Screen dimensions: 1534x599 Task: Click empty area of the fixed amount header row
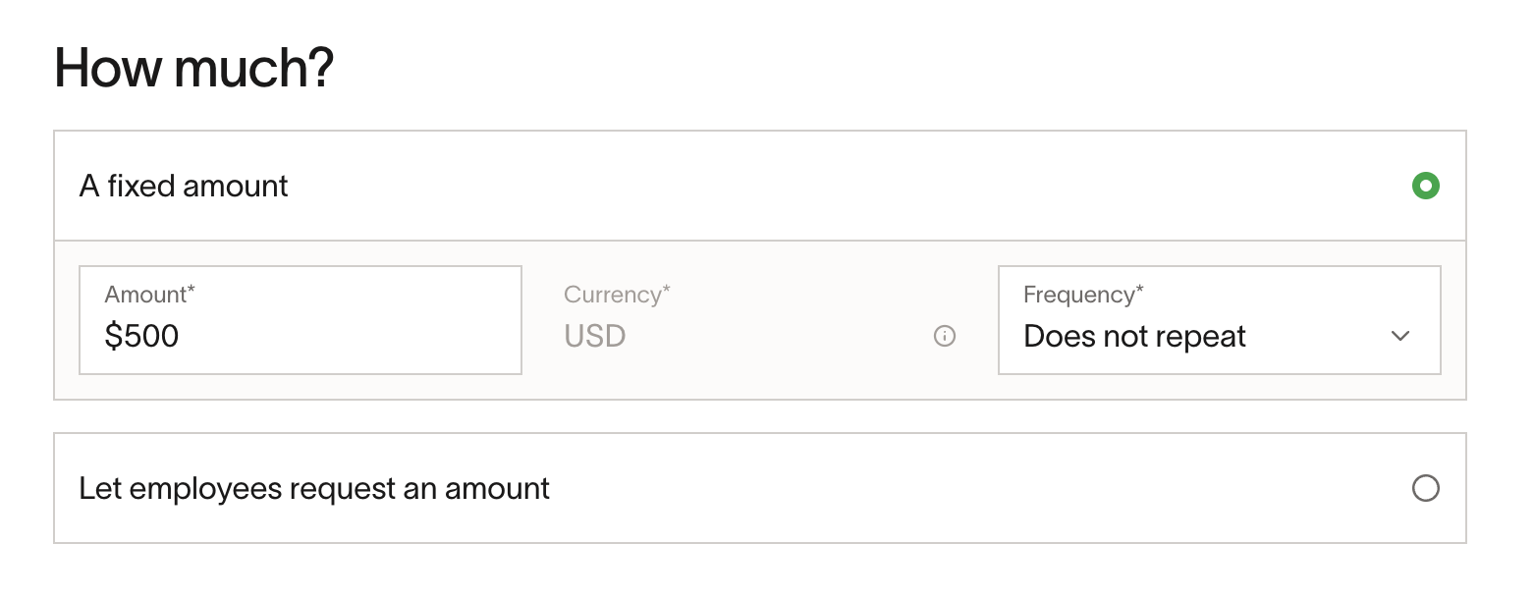pos(845,186)
